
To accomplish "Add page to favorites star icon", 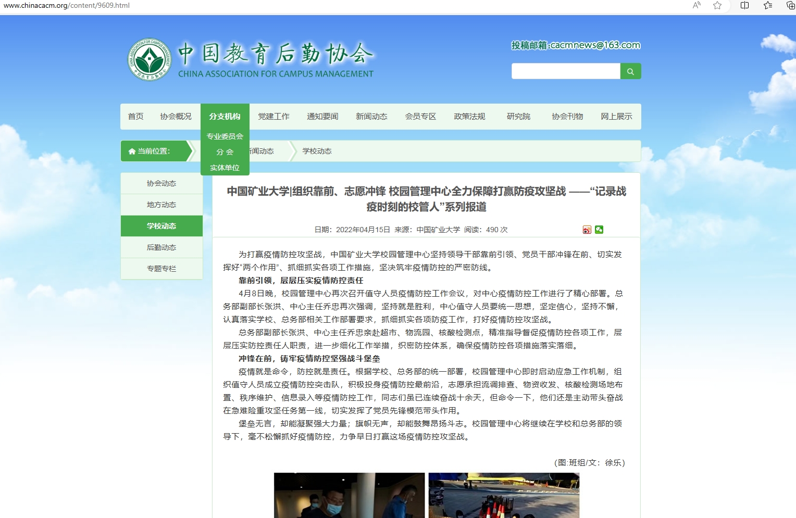I will [x=717, y=5].
